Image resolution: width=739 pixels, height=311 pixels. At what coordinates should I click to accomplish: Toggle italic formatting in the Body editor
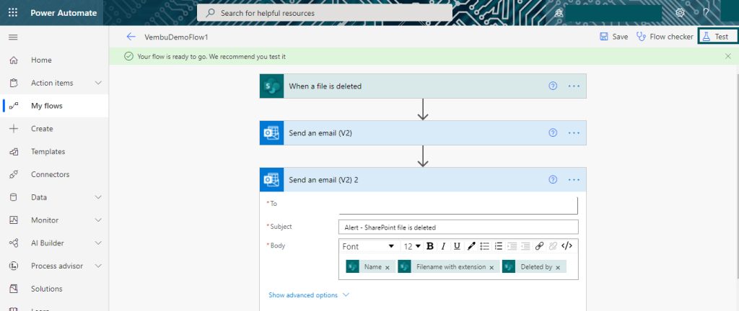coord(443,246)
